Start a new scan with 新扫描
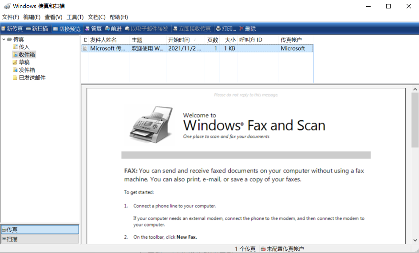This screenshot has height=253, width=419. (x=37, y=28)
